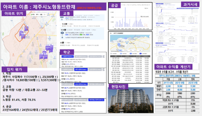The width and height of the screenshot is (202, 116).
Task: Click the 57,000 sale price cell
Action: pos(193,86)
